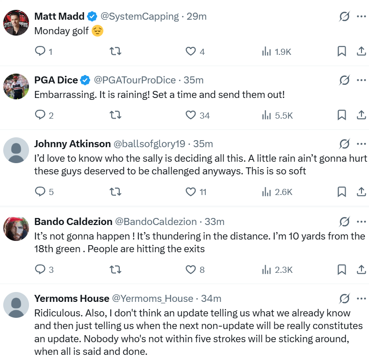Open Bando Caldezion's profile picture

tap(16, 228)
